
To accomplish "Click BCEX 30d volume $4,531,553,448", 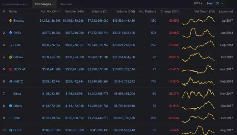I will coord(124,130).
